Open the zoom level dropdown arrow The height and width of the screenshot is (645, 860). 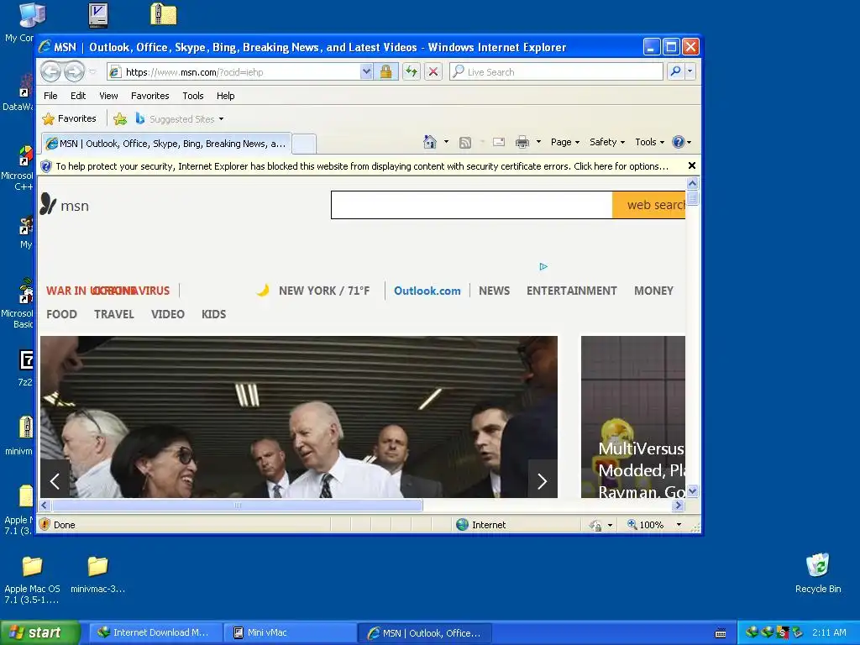(679, 525)
